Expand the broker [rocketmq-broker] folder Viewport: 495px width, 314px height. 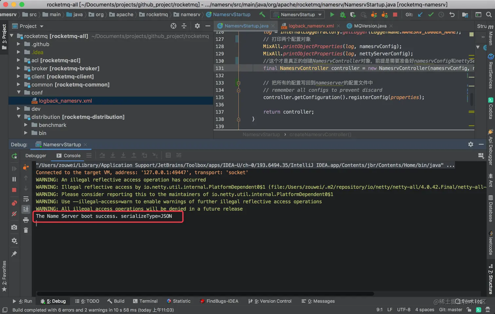(x=19, y=68)
